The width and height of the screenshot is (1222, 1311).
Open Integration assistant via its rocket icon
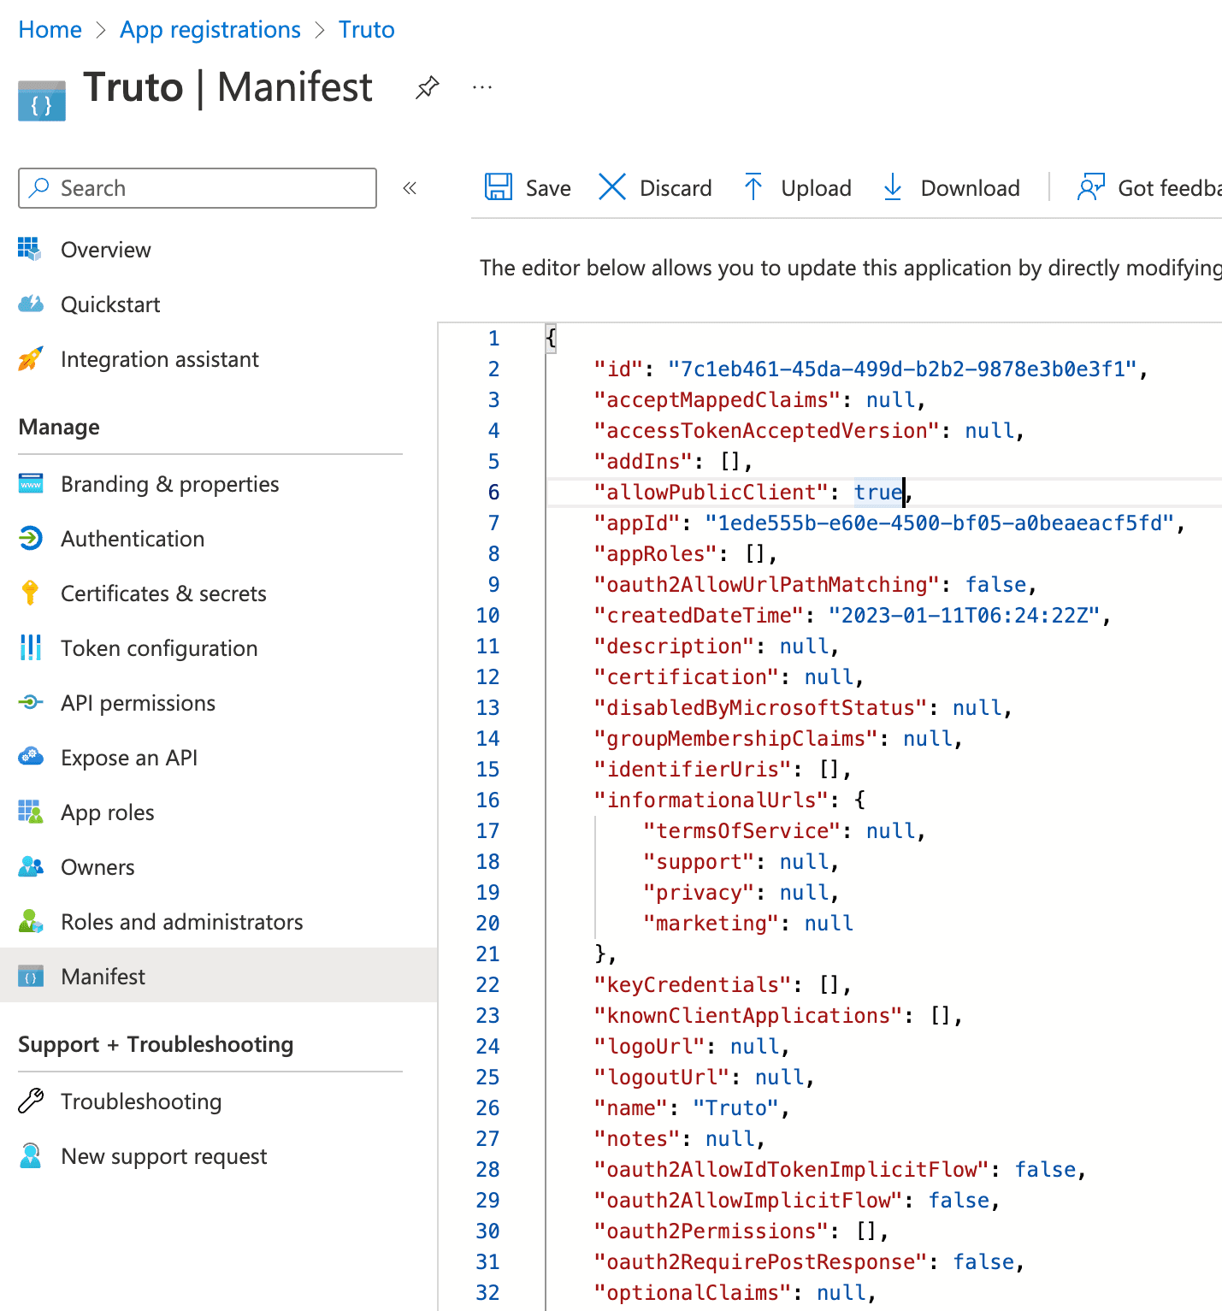[31, 358]
